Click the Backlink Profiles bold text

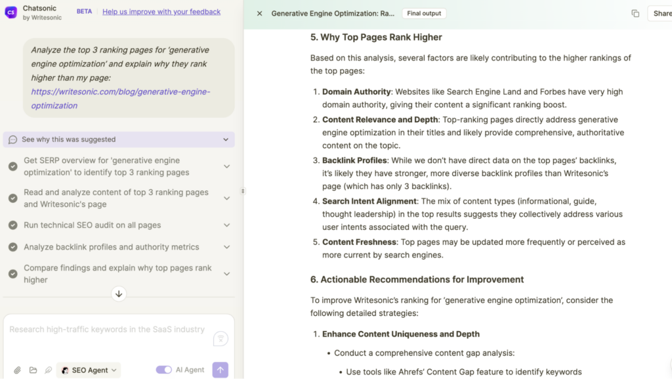pyautogui.click(x=354, y=160)
